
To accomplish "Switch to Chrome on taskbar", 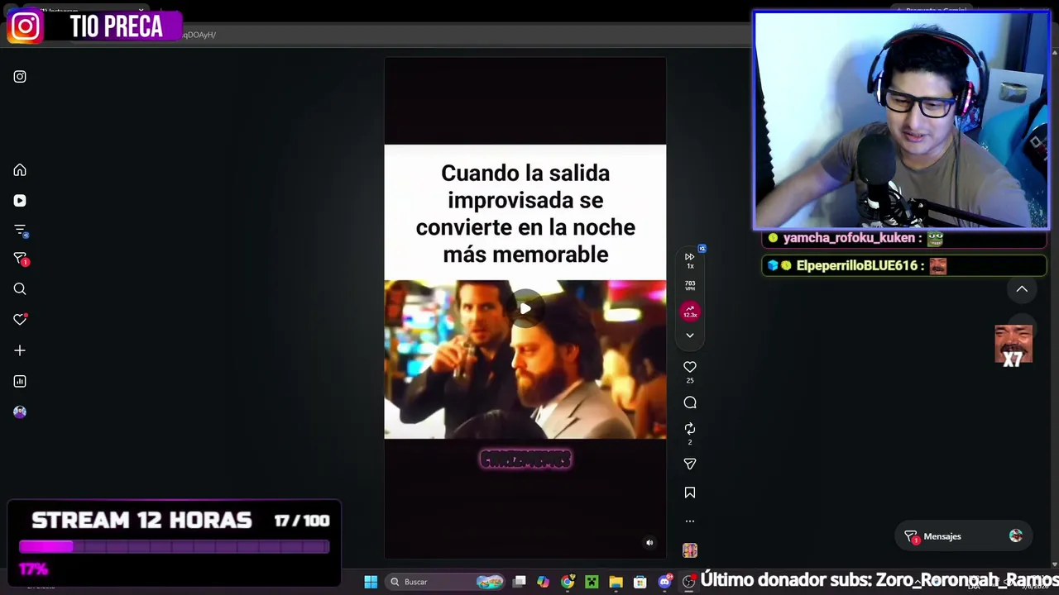I will (568, 582).
